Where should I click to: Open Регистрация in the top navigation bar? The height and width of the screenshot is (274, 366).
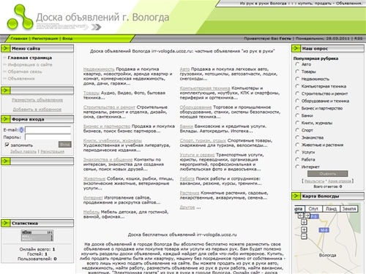(x=45, y=39)
